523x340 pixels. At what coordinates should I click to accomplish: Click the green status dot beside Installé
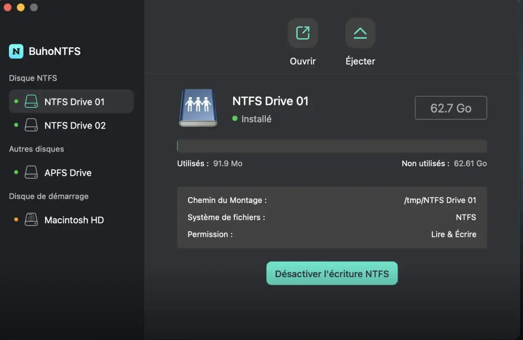click(235, 119)
